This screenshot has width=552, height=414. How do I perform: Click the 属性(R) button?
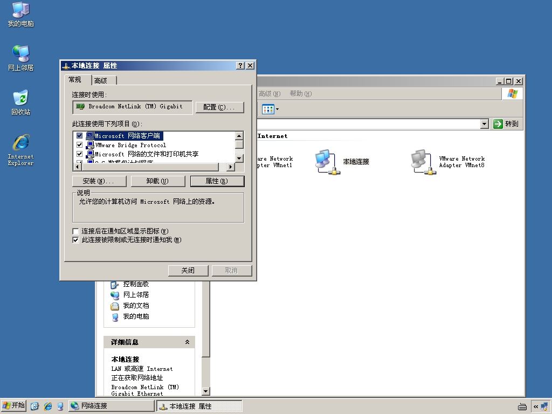click(217, 181)
